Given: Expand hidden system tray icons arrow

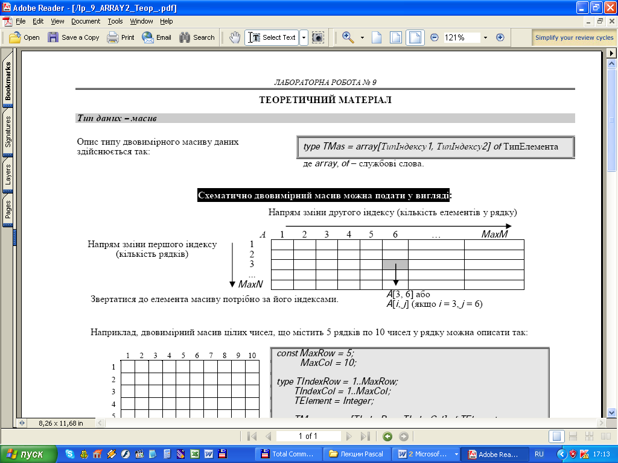Looking at the screenshot, I should pos(561,455).
